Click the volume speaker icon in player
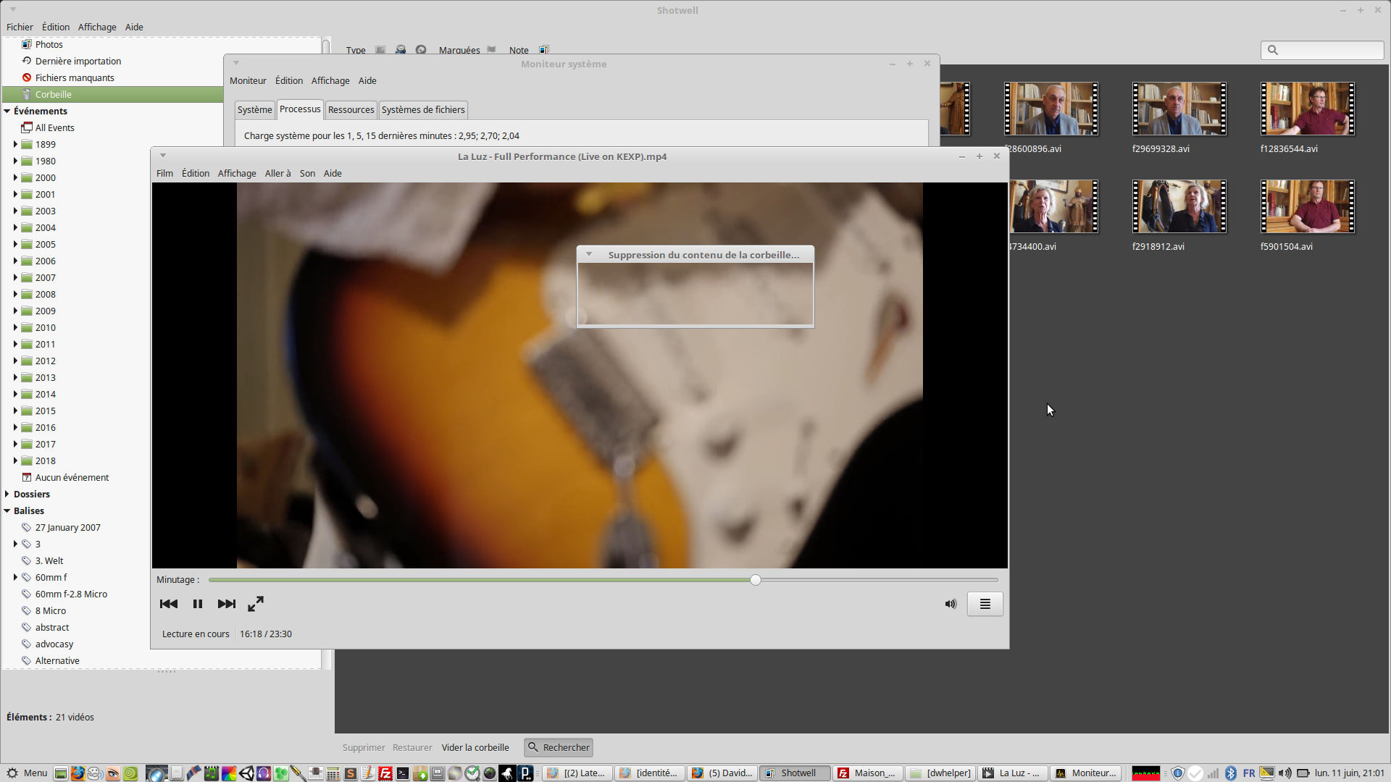1391x782 pixels. pos(951,604)
